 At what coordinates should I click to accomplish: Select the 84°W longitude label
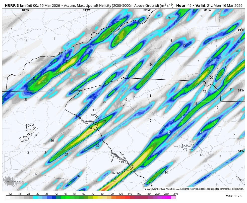tap(25, 10)
